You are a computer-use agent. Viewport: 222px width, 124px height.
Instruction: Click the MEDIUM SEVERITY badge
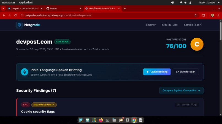point(44,105)
